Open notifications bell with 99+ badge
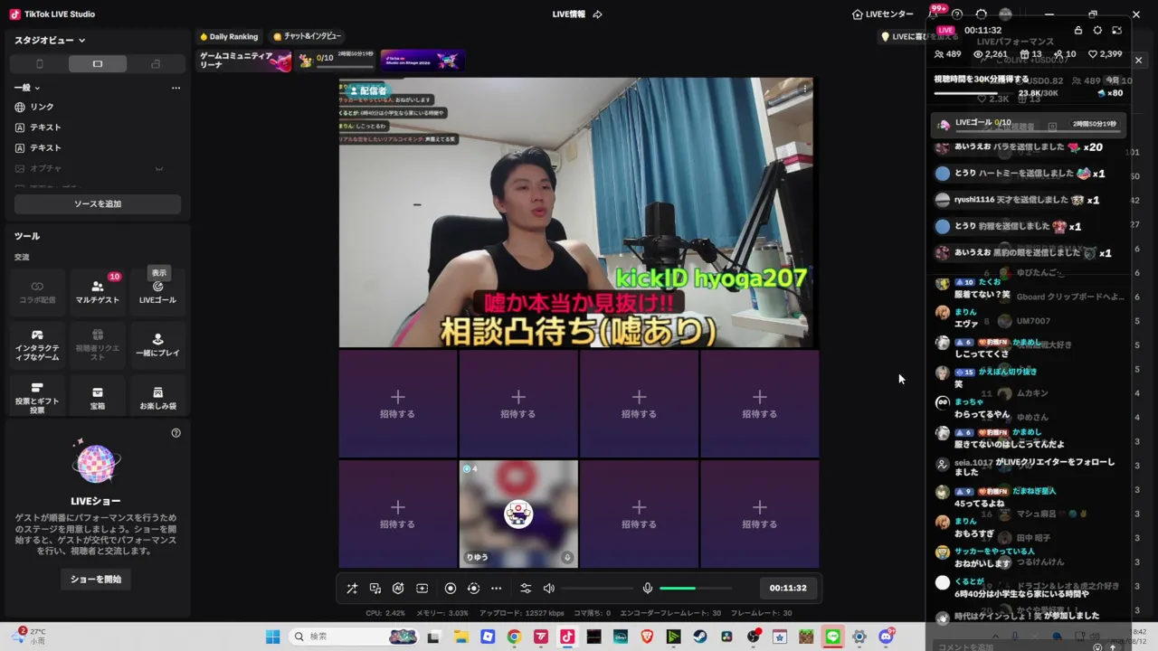This screenshot has height=651, width=1158. pyautogui.click(x=934, y=14)
